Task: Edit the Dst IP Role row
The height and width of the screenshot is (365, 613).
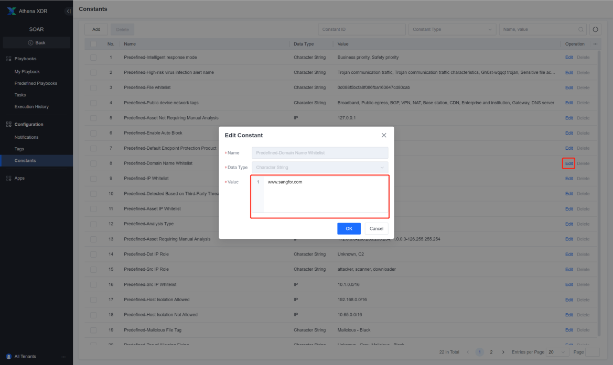Action: (569, 254)
